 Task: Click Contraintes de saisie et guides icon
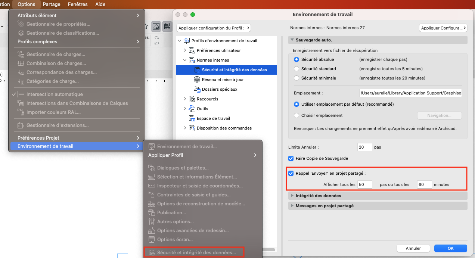(152, 195)
